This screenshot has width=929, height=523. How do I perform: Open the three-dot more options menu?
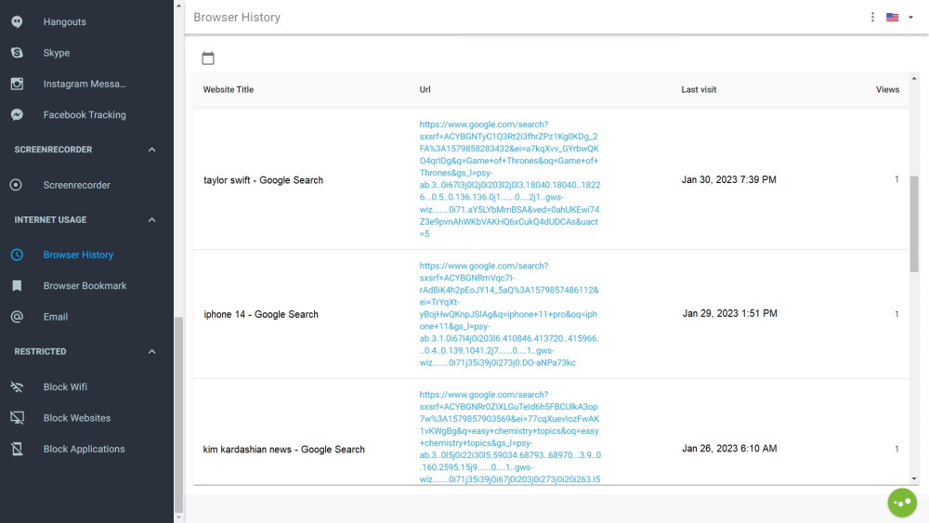tap(872, 17)
